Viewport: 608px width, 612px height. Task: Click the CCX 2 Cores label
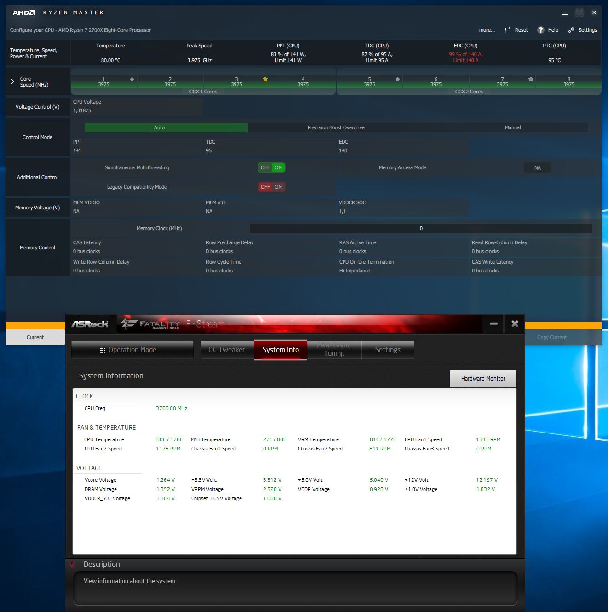(x=469, y=92)
